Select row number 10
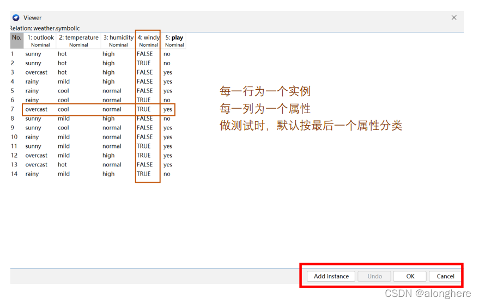This screenshot has height=304, width=479. tap(14, 137)
